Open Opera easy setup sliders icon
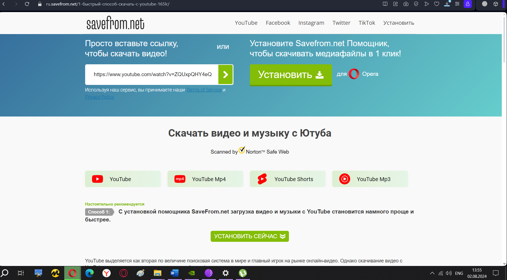The width and height of the screenshot is (507, 280). point(457,4)
